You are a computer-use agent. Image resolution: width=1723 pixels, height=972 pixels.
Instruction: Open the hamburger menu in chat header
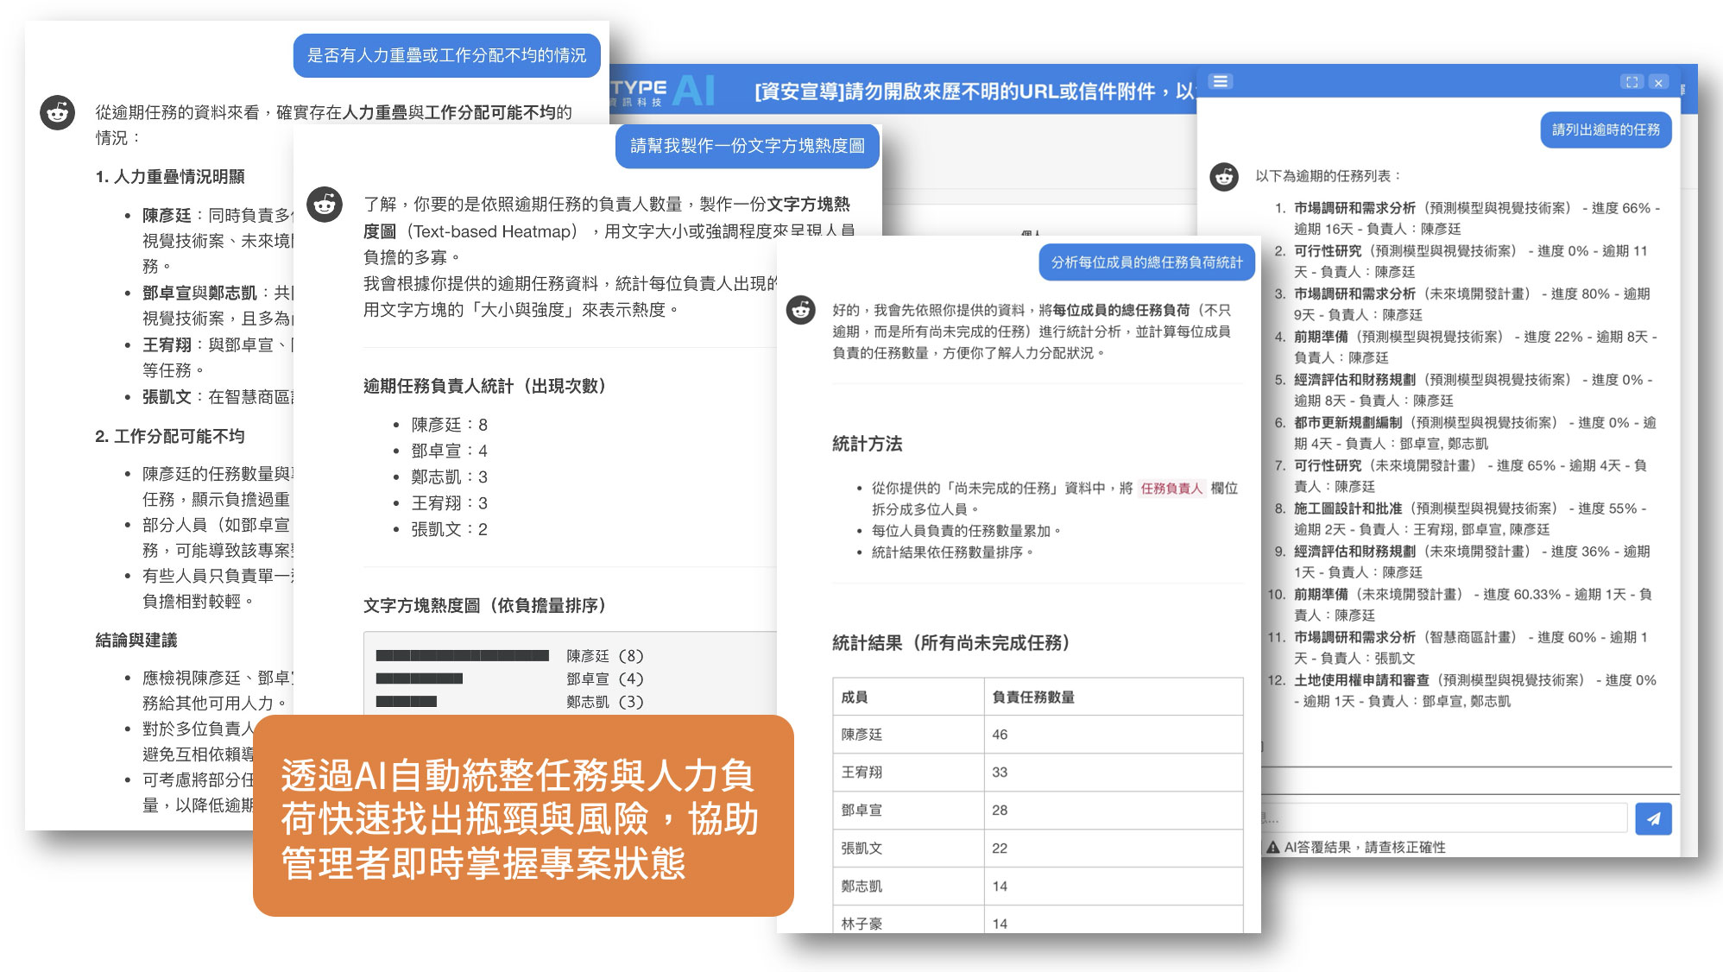1220,81
